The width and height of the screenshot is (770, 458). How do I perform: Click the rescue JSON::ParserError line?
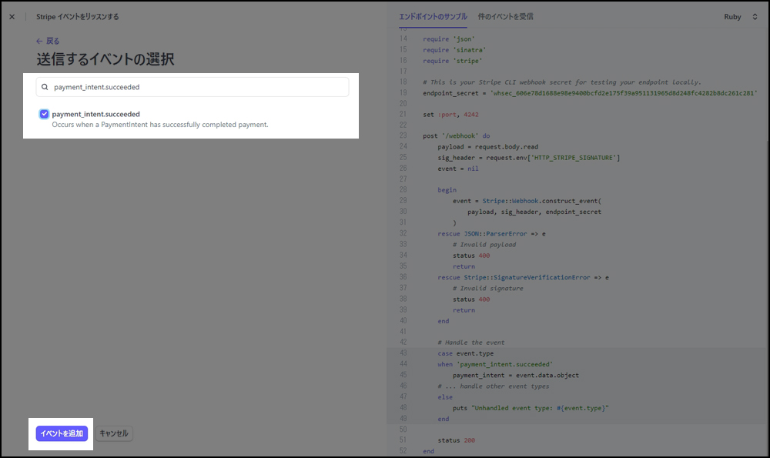(491, 234)
